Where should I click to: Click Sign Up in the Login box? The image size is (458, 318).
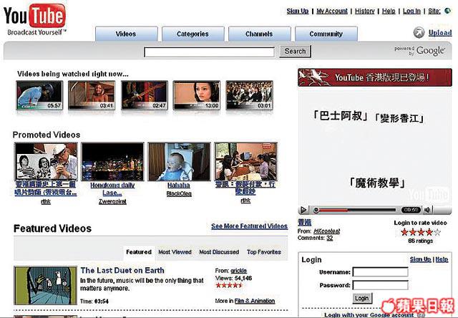click(x=420, y=259)
